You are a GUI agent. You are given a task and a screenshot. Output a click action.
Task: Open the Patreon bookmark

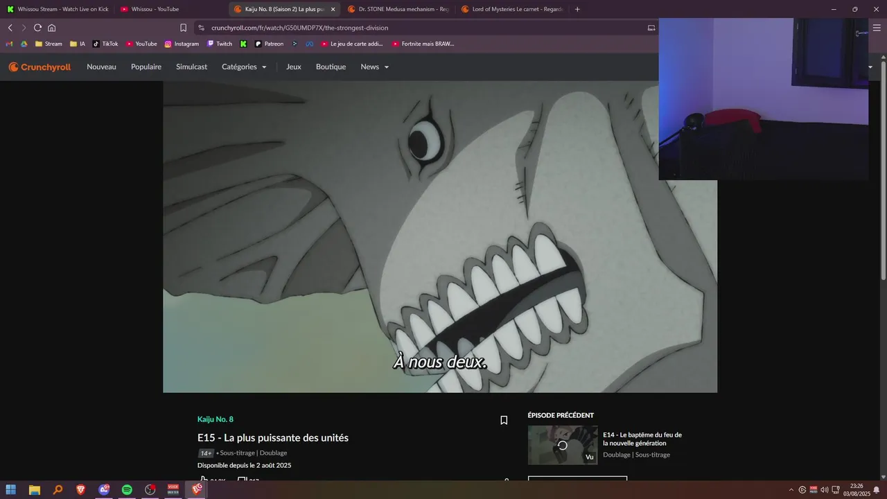269,44
